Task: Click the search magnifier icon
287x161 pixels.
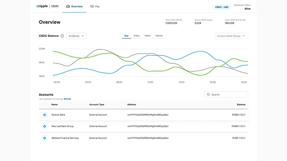Action: [208, 95]
